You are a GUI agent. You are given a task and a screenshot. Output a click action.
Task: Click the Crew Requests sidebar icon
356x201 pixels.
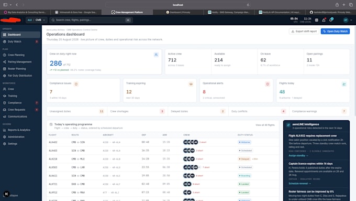5,110
